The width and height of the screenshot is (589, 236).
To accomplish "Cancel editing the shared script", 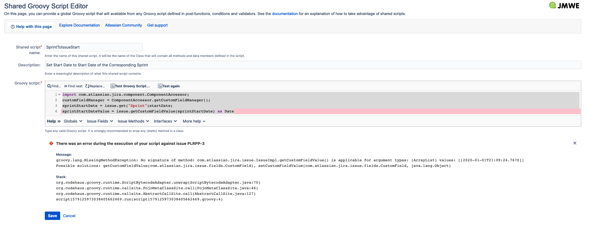I will (69, 216).
